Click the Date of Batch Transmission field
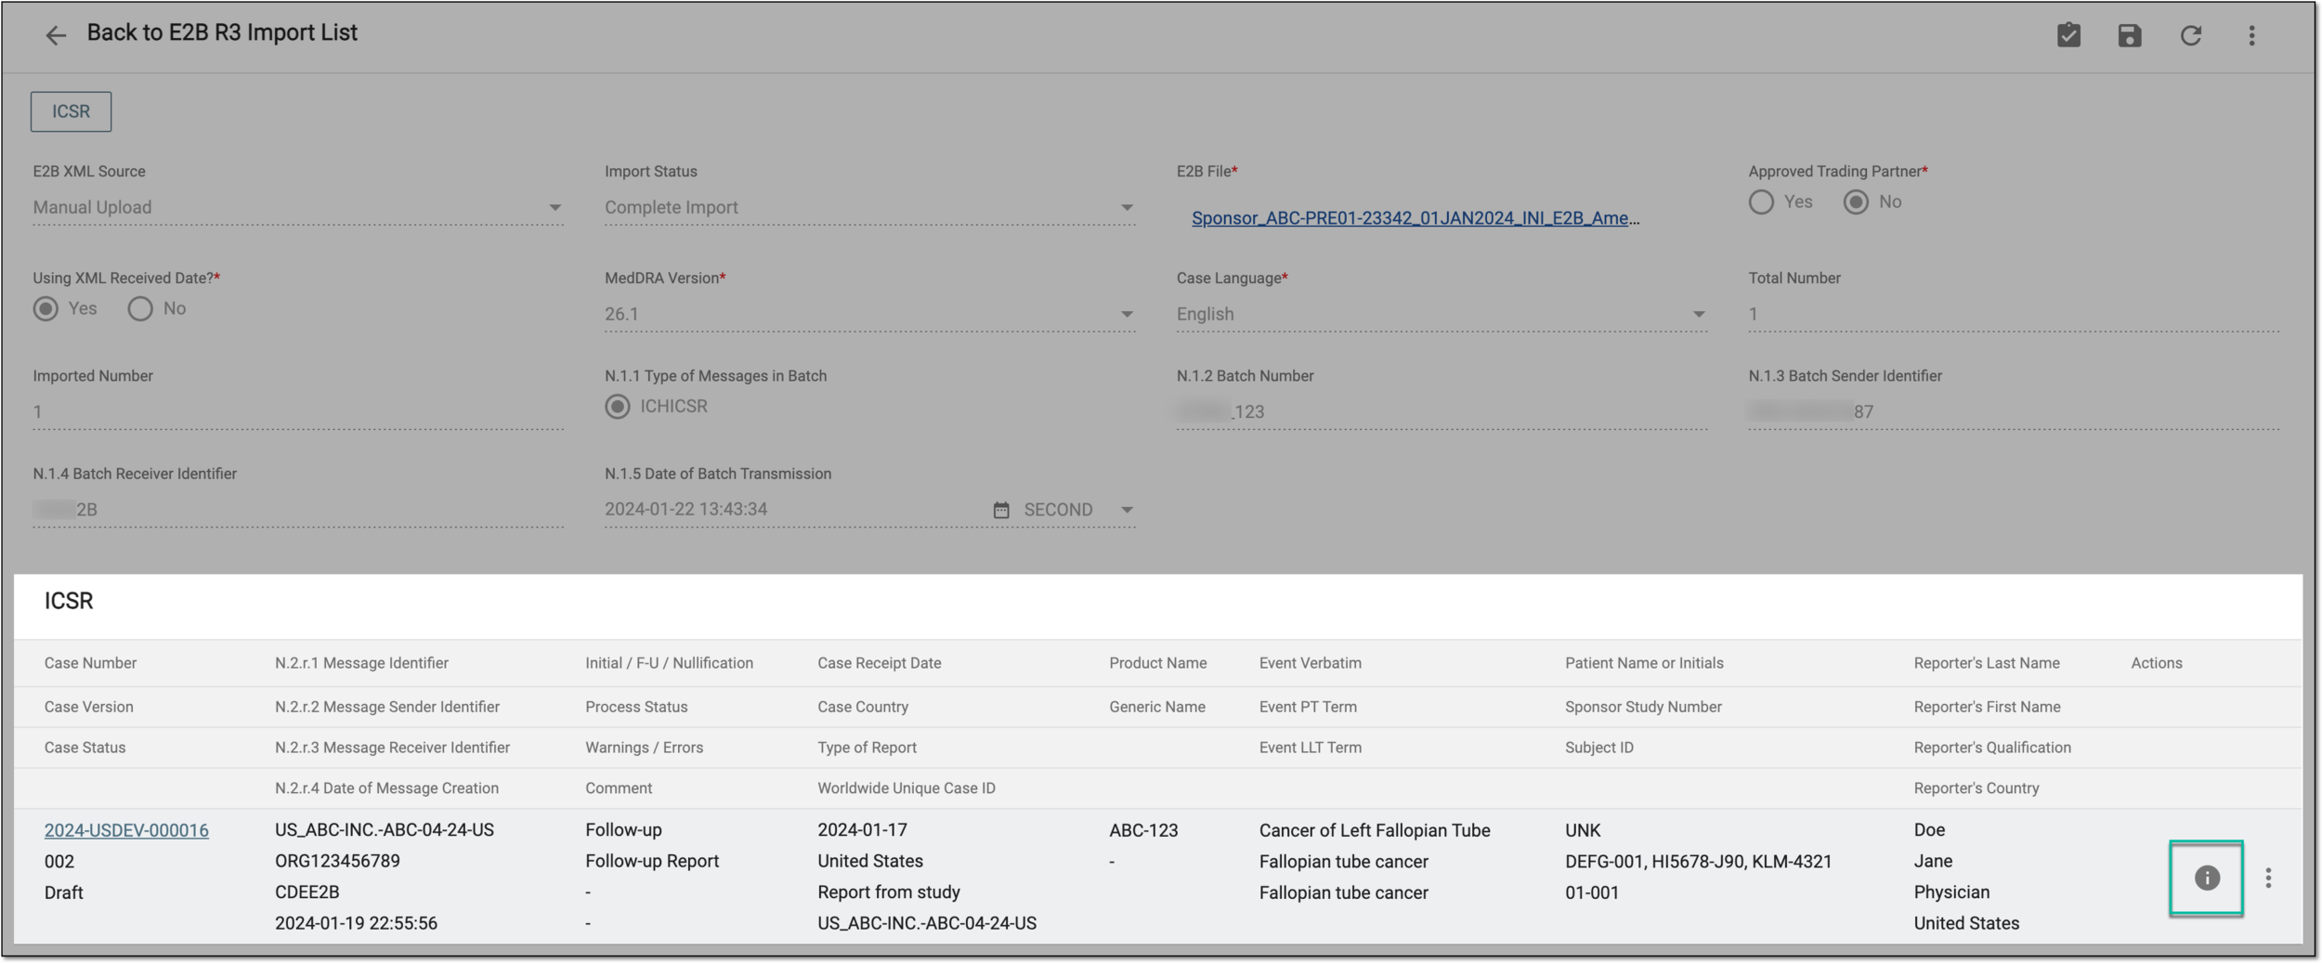The image size is (2322, 963). [794, 510]
